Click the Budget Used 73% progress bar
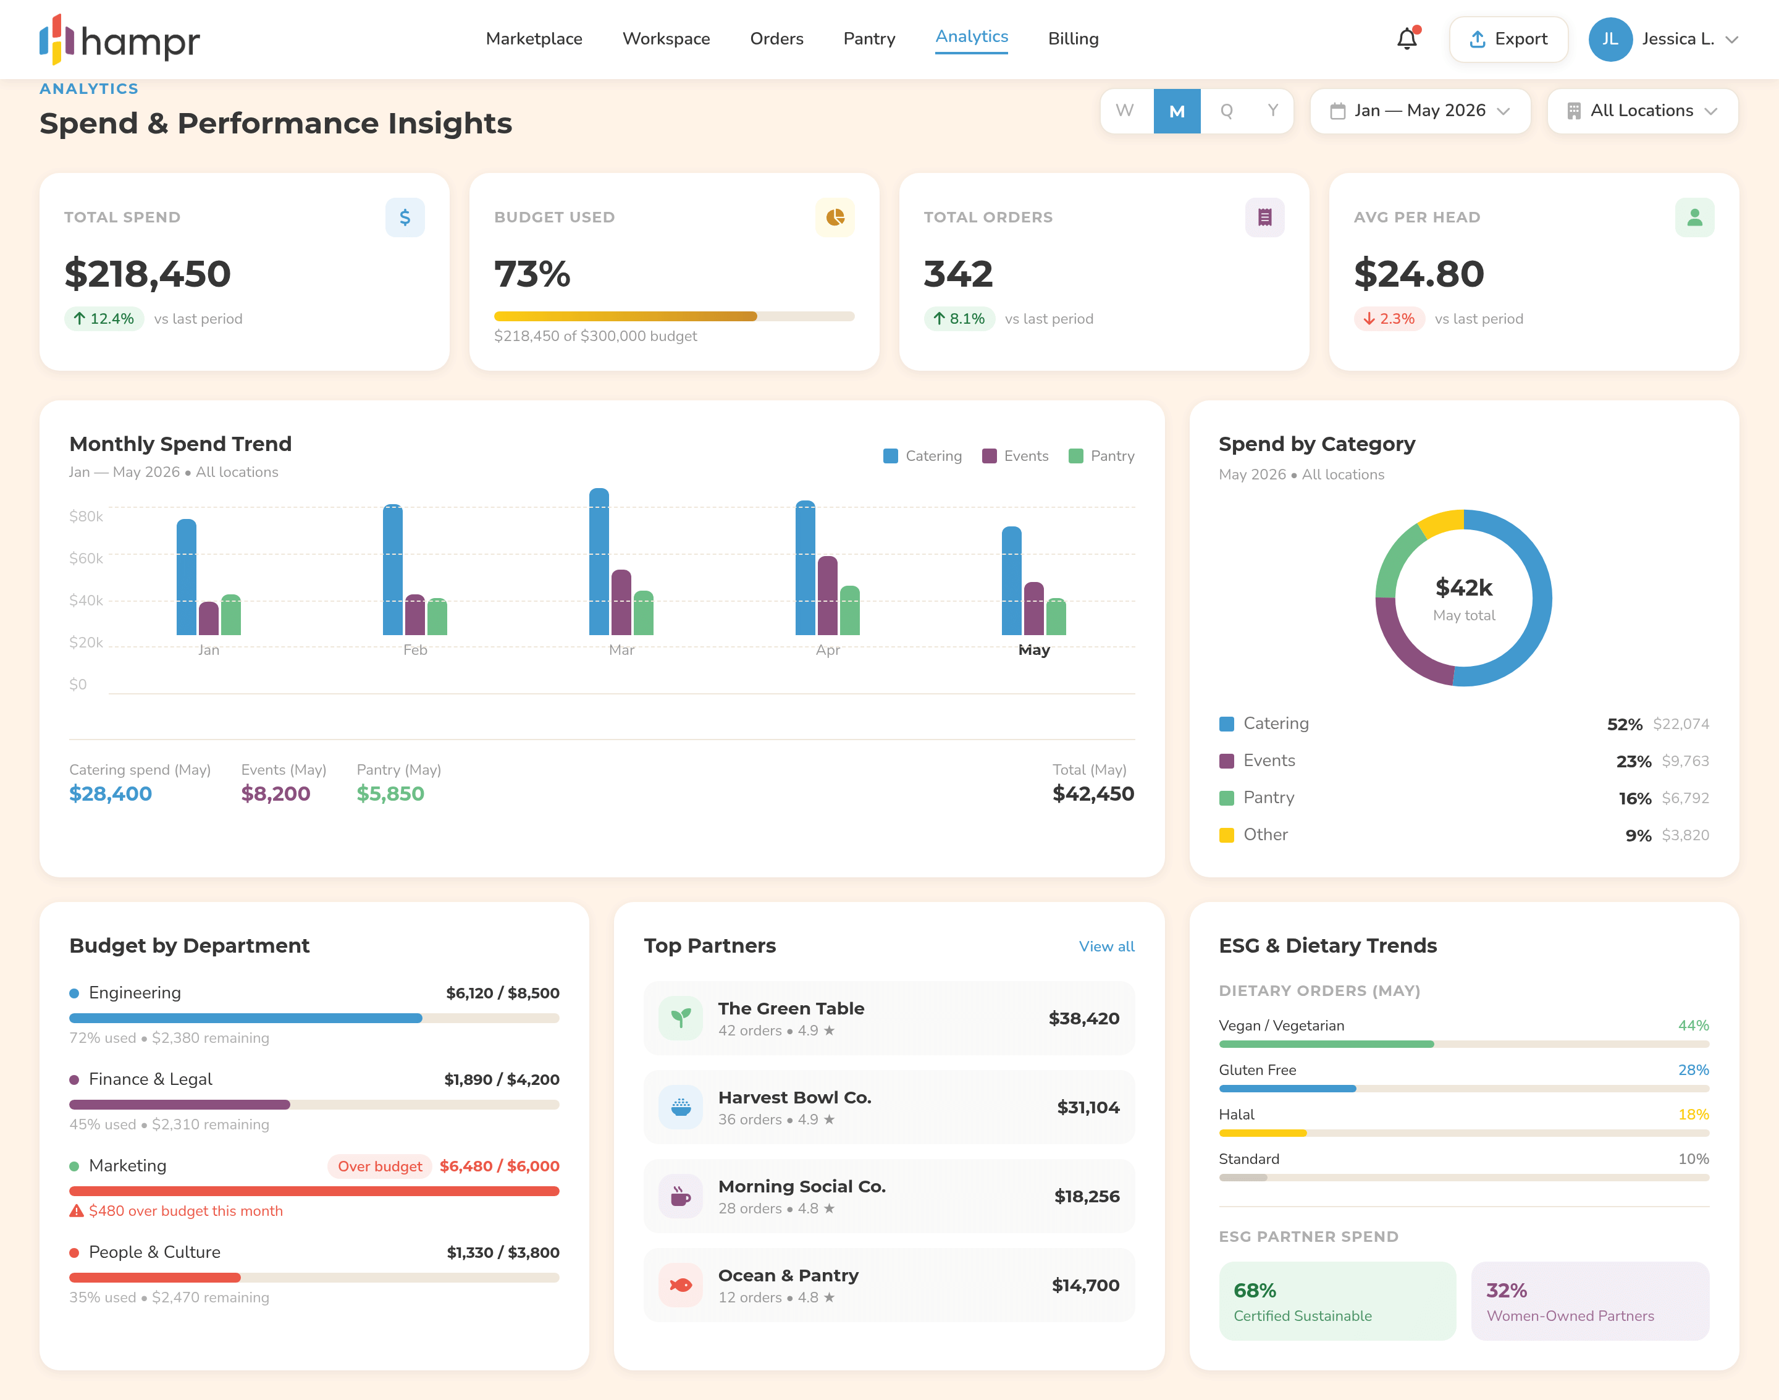This screenshot has height=1400, width=1779. pos(673,316)
